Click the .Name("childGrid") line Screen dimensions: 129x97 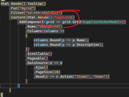tap(44, 27)
